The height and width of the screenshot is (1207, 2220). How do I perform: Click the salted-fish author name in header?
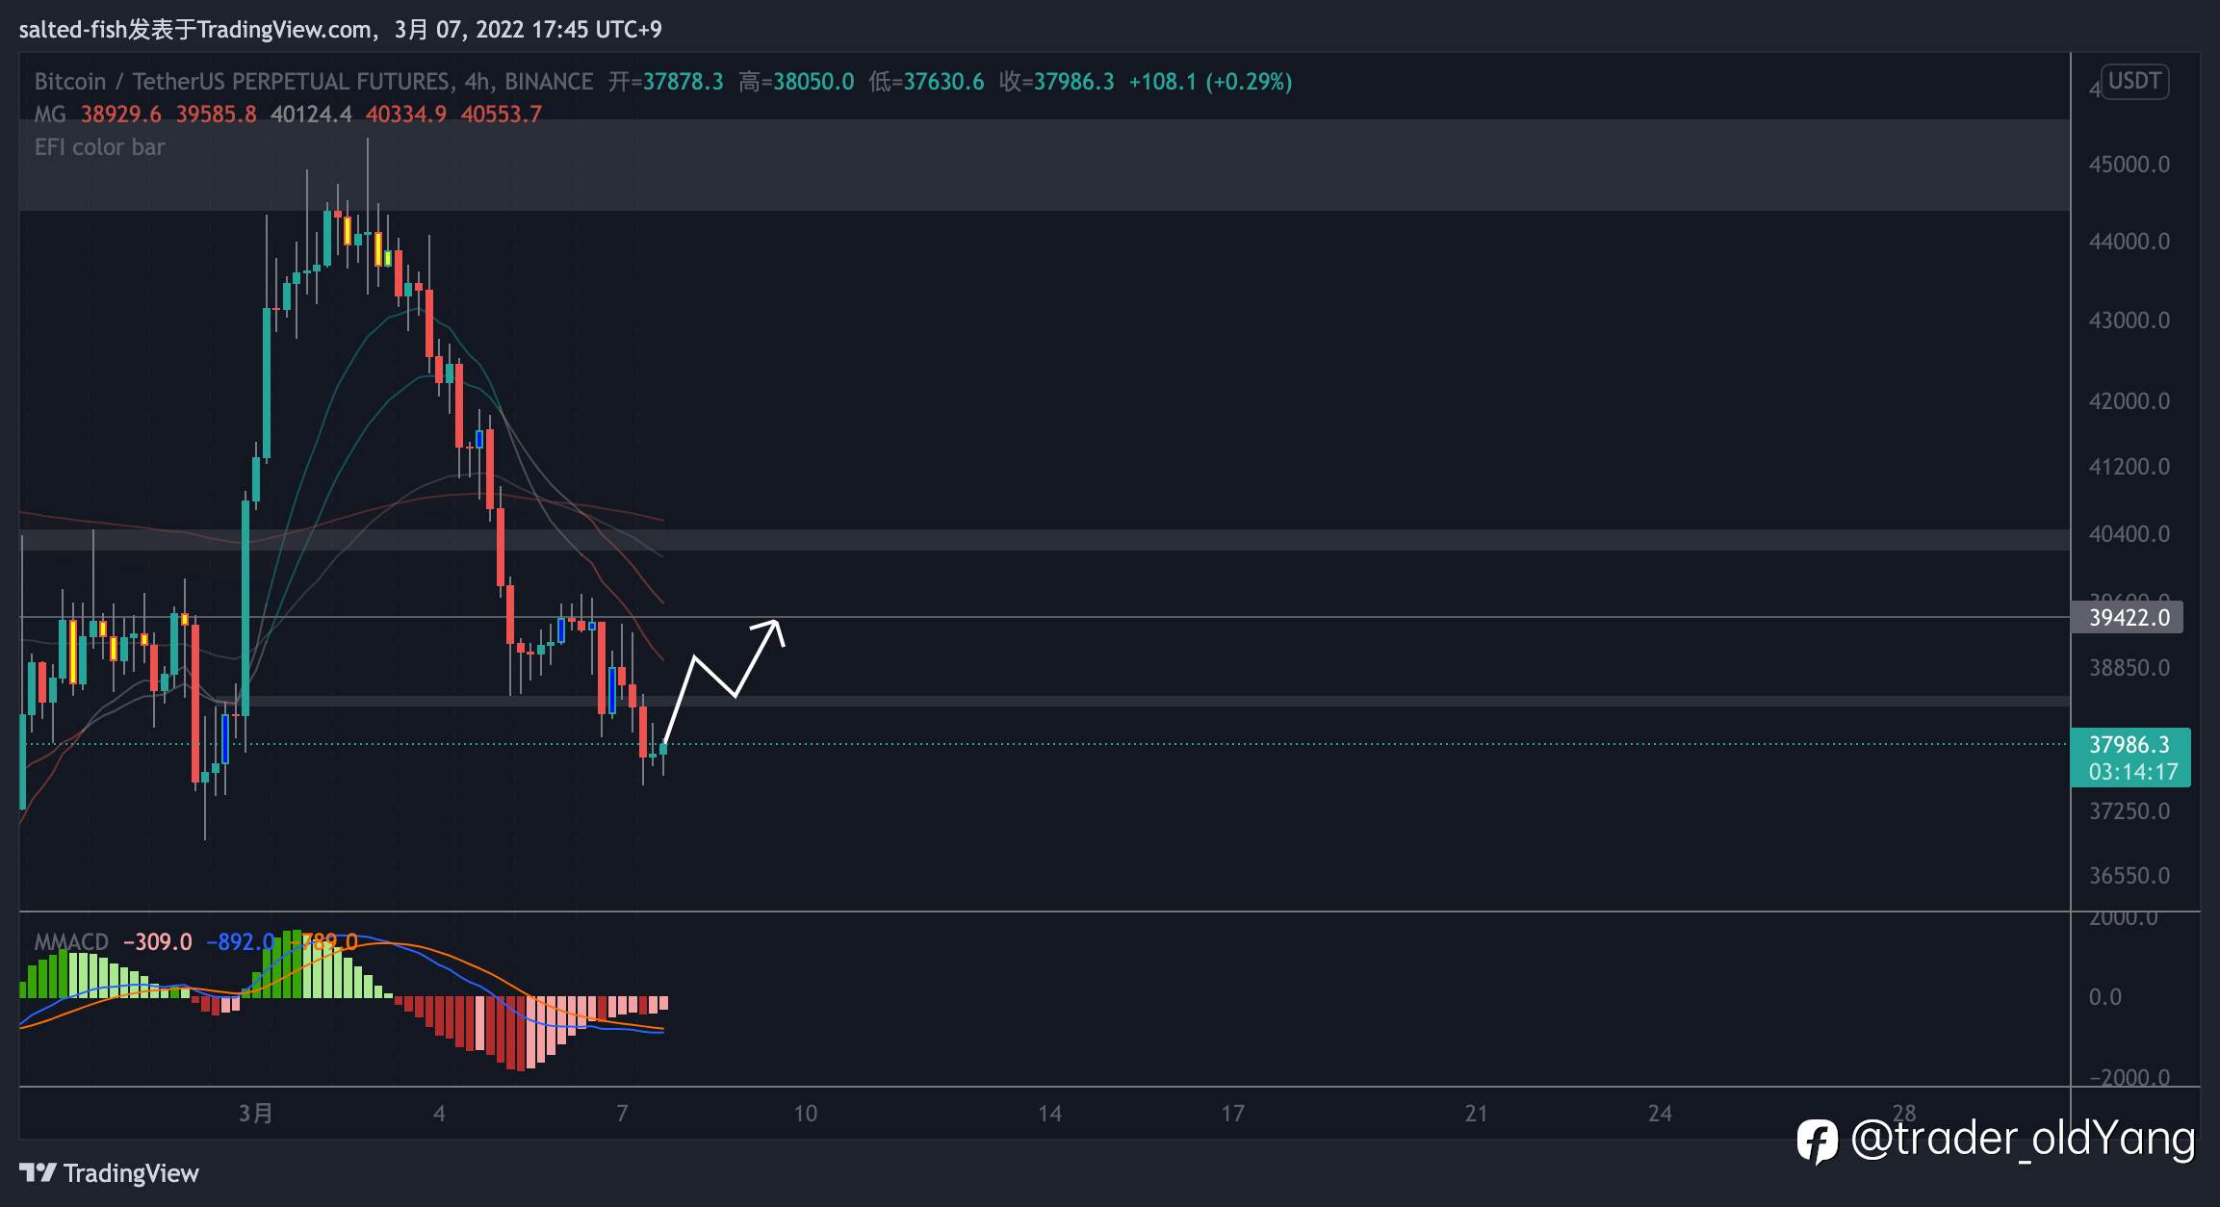(x=73, y=30)
